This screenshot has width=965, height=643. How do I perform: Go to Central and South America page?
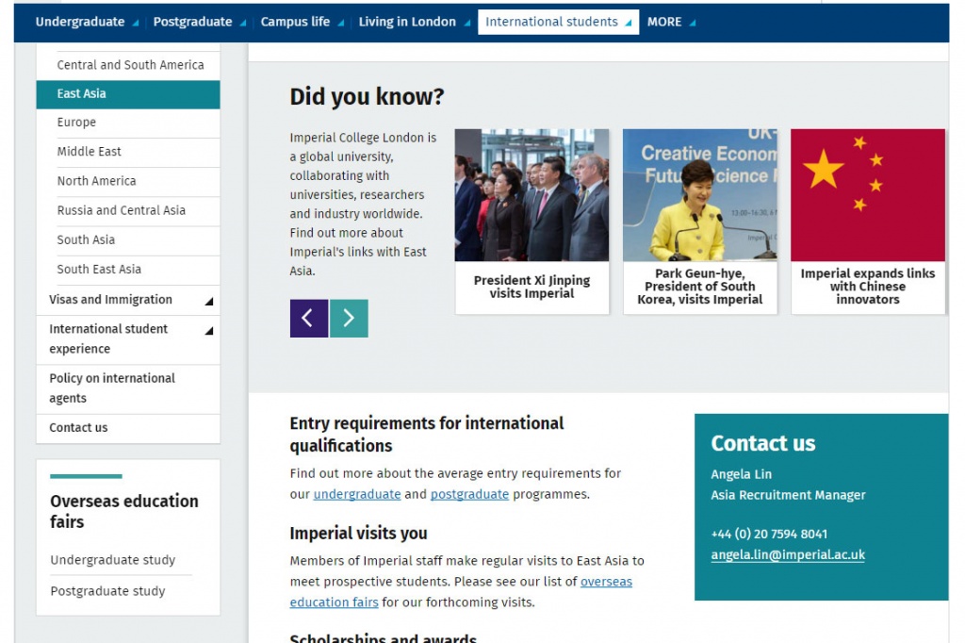(128, 65)
